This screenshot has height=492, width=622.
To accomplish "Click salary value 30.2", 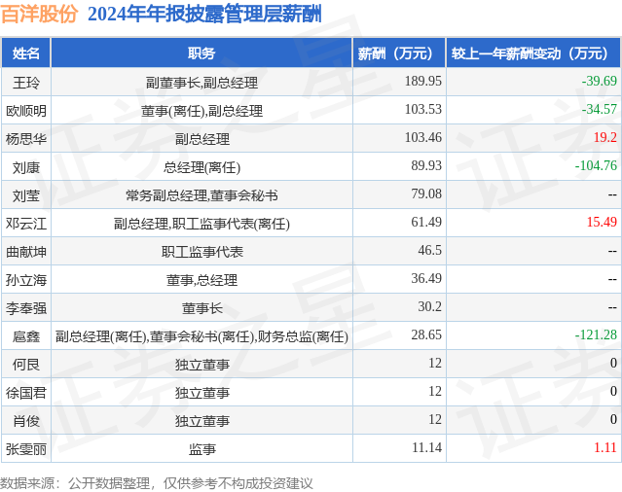I will pos(429,306).
